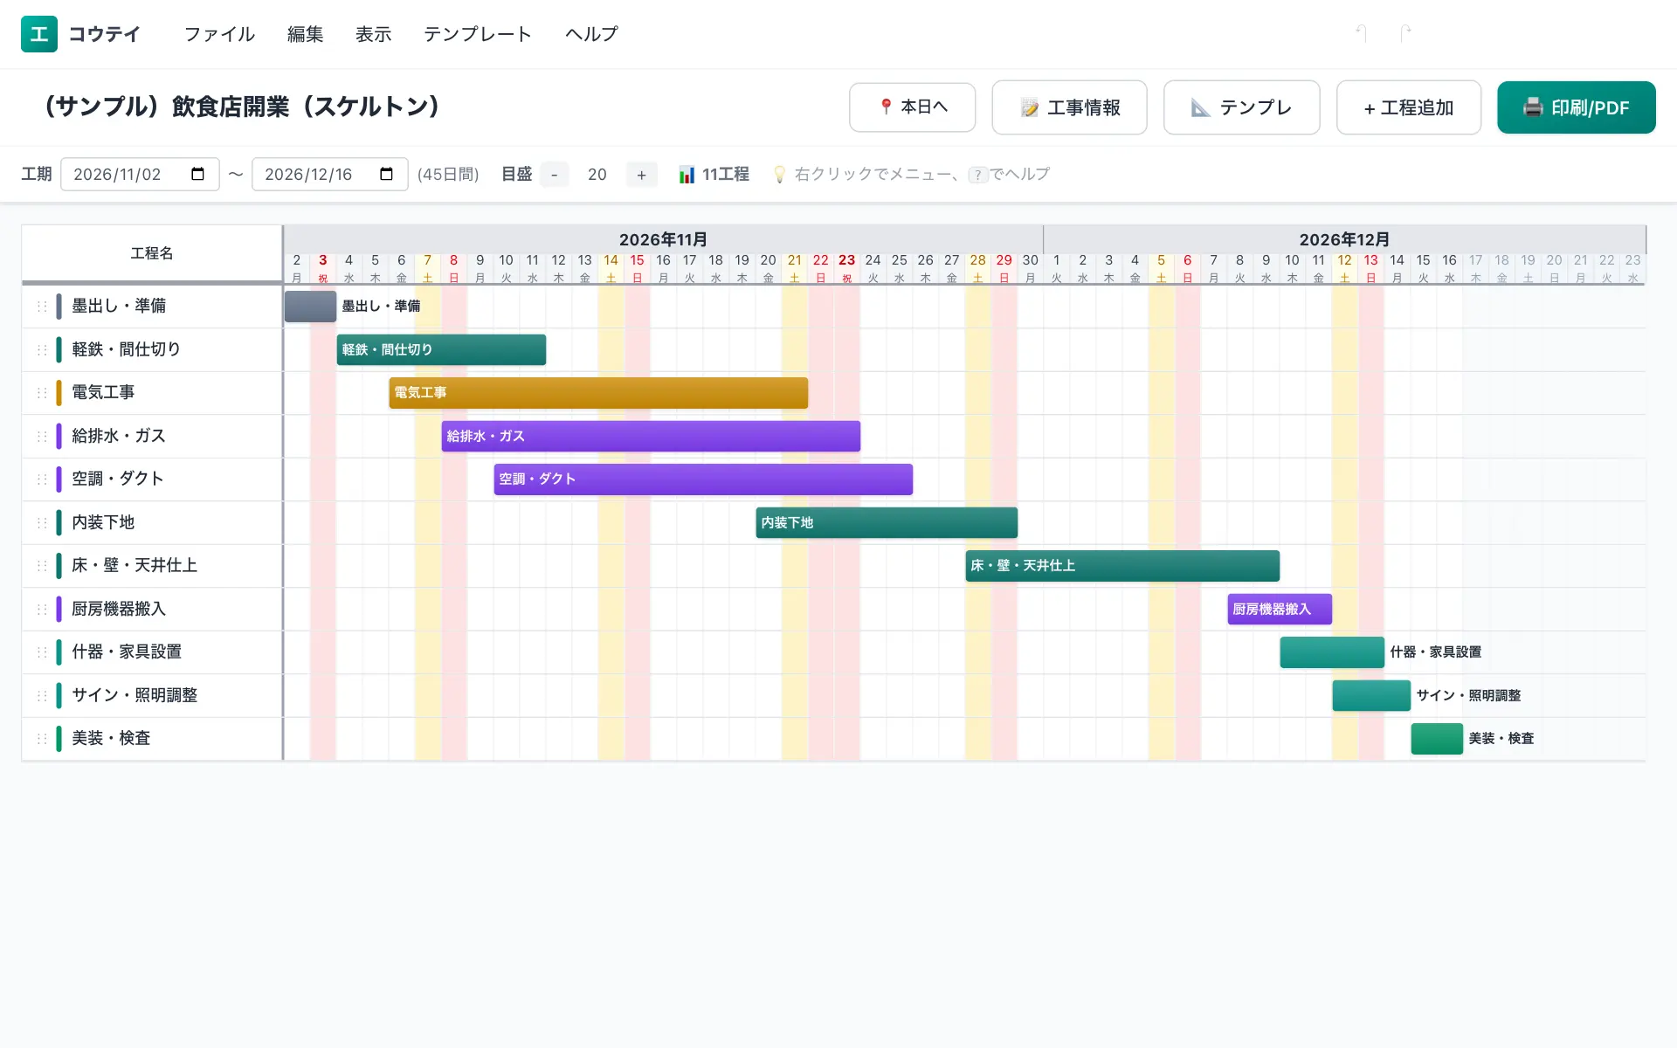
Task: Click the question mark help badge
Action: click(978, 175)
